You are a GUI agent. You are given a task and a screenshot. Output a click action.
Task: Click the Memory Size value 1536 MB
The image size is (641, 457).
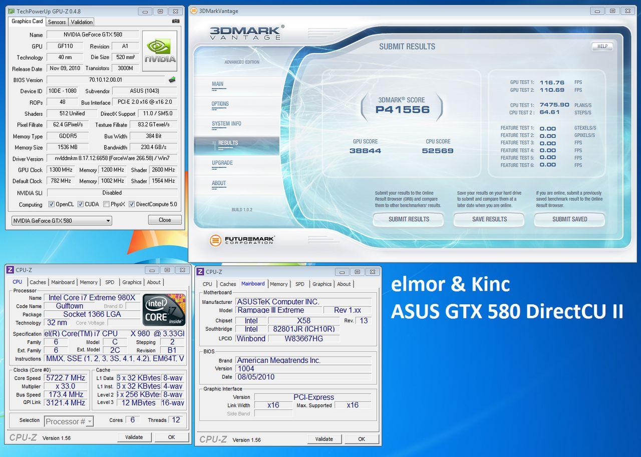pyautogui.click(x=68, y=147)
